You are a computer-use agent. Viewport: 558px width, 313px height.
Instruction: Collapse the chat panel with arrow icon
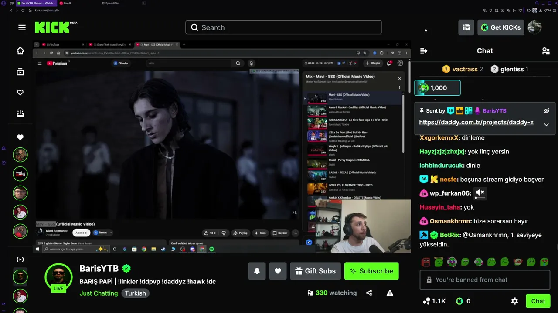coord(424,51)
